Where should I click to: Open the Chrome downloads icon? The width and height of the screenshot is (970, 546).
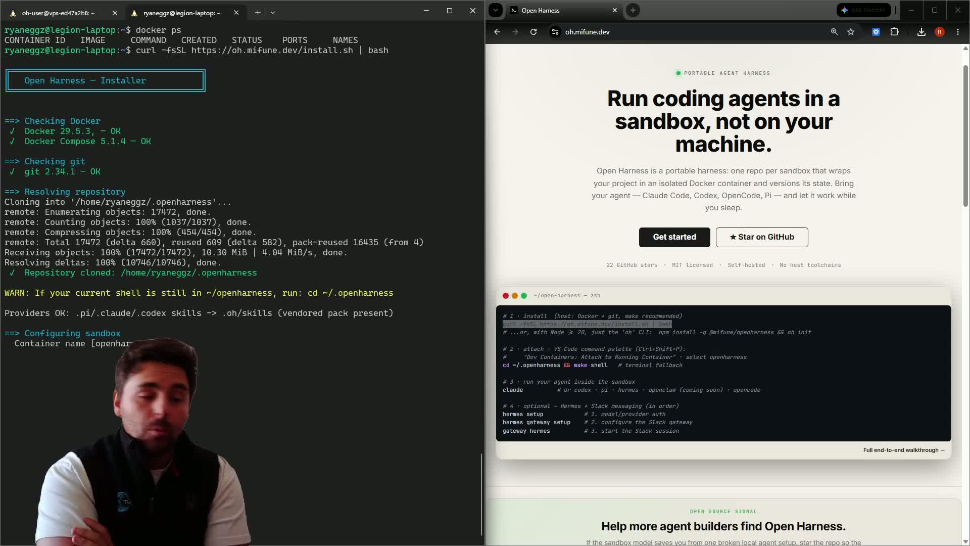[x=922, y=32]
